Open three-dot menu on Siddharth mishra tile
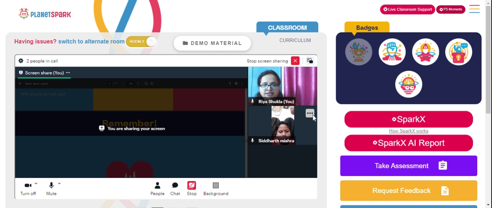The width and height of the screenshot is (492, 208). pyautogui.click(x=309, y=113)
